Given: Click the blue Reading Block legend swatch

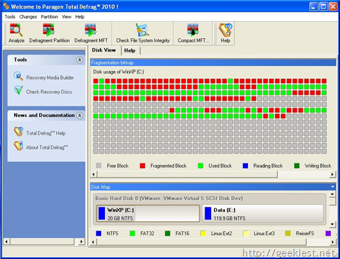Looking at the screenshot, I should tap(245, 166).
